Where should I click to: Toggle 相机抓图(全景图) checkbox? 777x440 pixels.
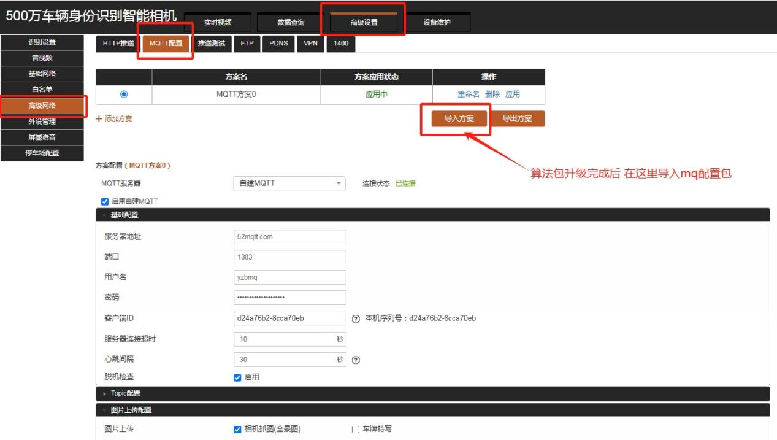pyautogui.click(x=238, y=429)
